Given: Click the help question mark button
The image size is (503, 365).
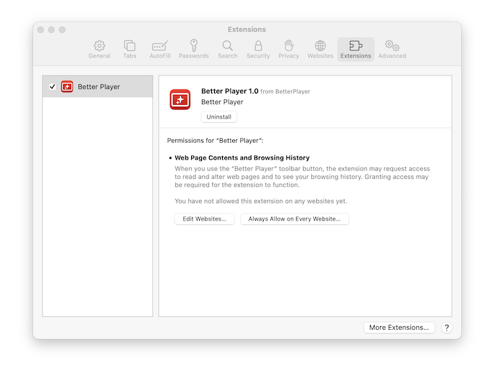Looking at the screenshot, I should 446,328.
